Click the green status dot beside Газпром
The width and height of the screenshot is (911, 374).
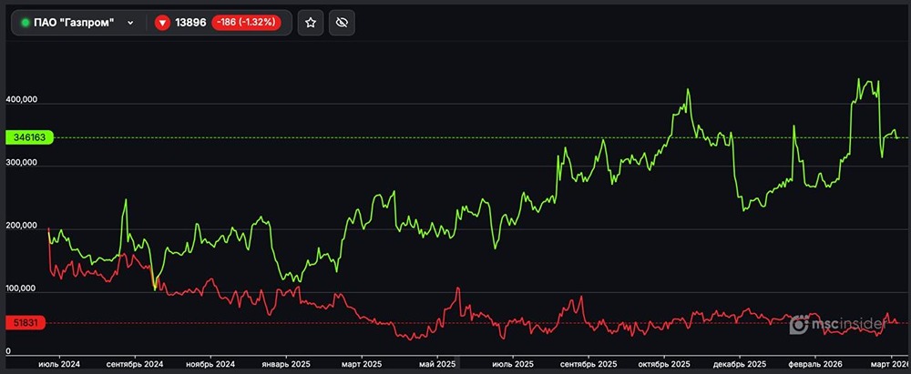pyautogui.click(x=26, y=23)
